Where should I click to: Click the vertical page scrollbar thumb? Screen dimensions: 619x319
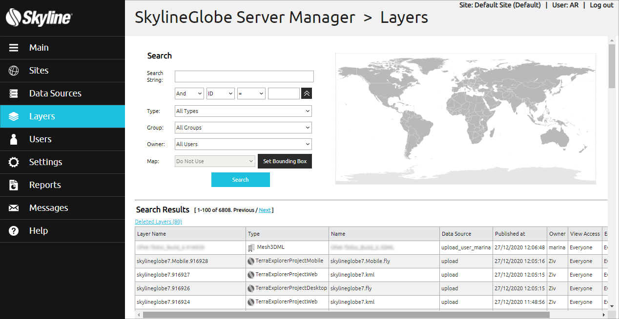[612, 66]
